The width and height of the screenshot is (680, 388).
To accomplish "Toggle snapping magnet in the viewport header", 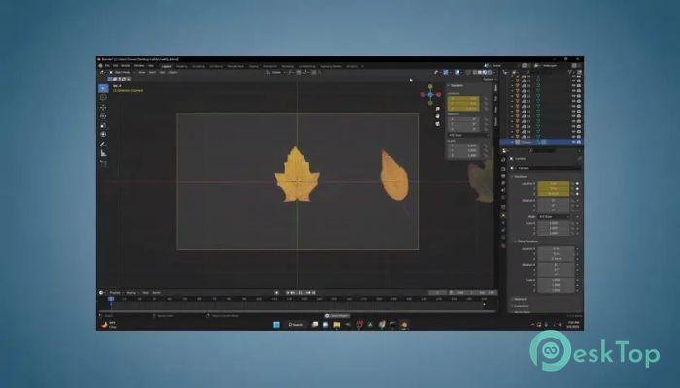I will tap(299, 73).
